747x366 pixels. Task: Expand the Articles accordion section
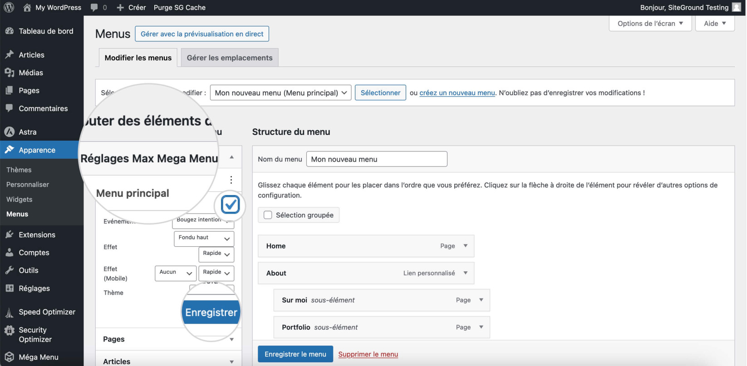tap(168, 361)
